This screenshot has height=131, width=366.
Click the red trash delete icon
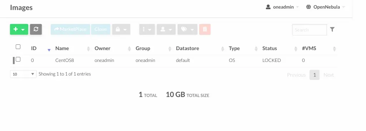point(205,29)
